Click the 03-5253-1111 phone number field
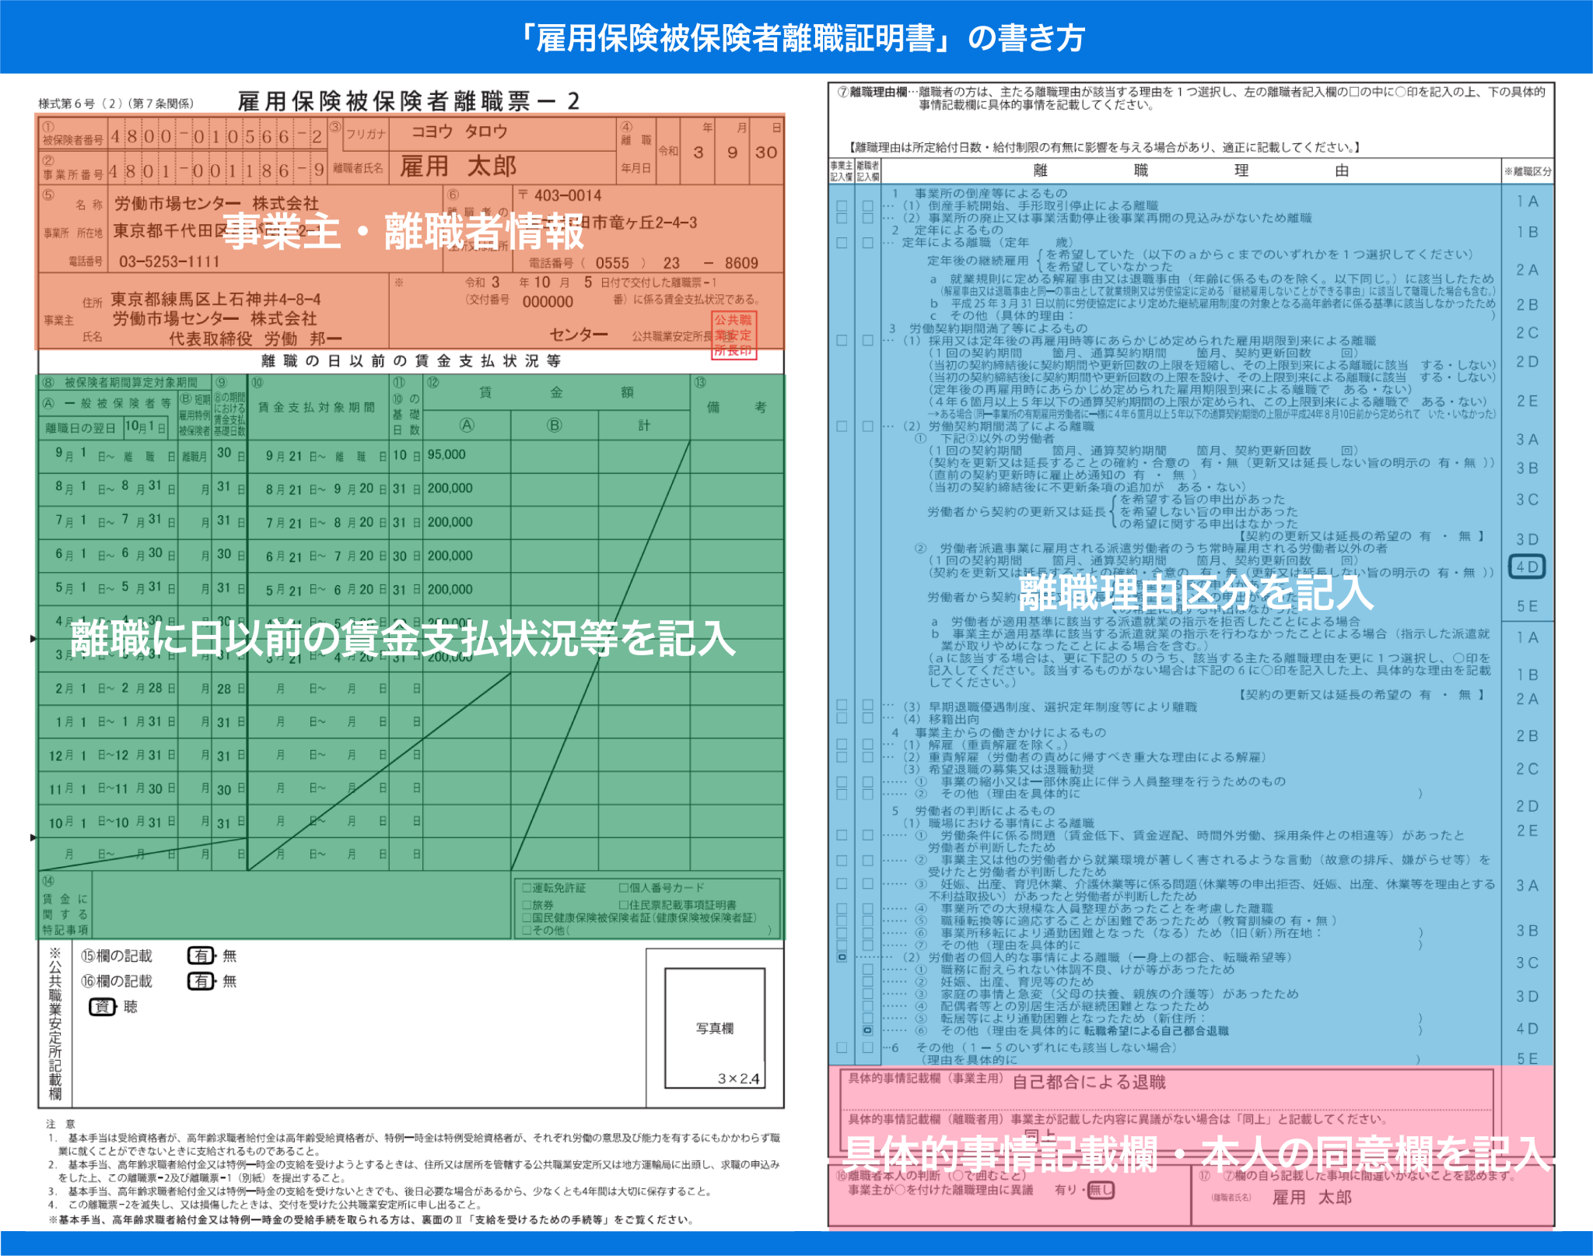This screenshot has height=1256, width=1593. tap(169, 262)
